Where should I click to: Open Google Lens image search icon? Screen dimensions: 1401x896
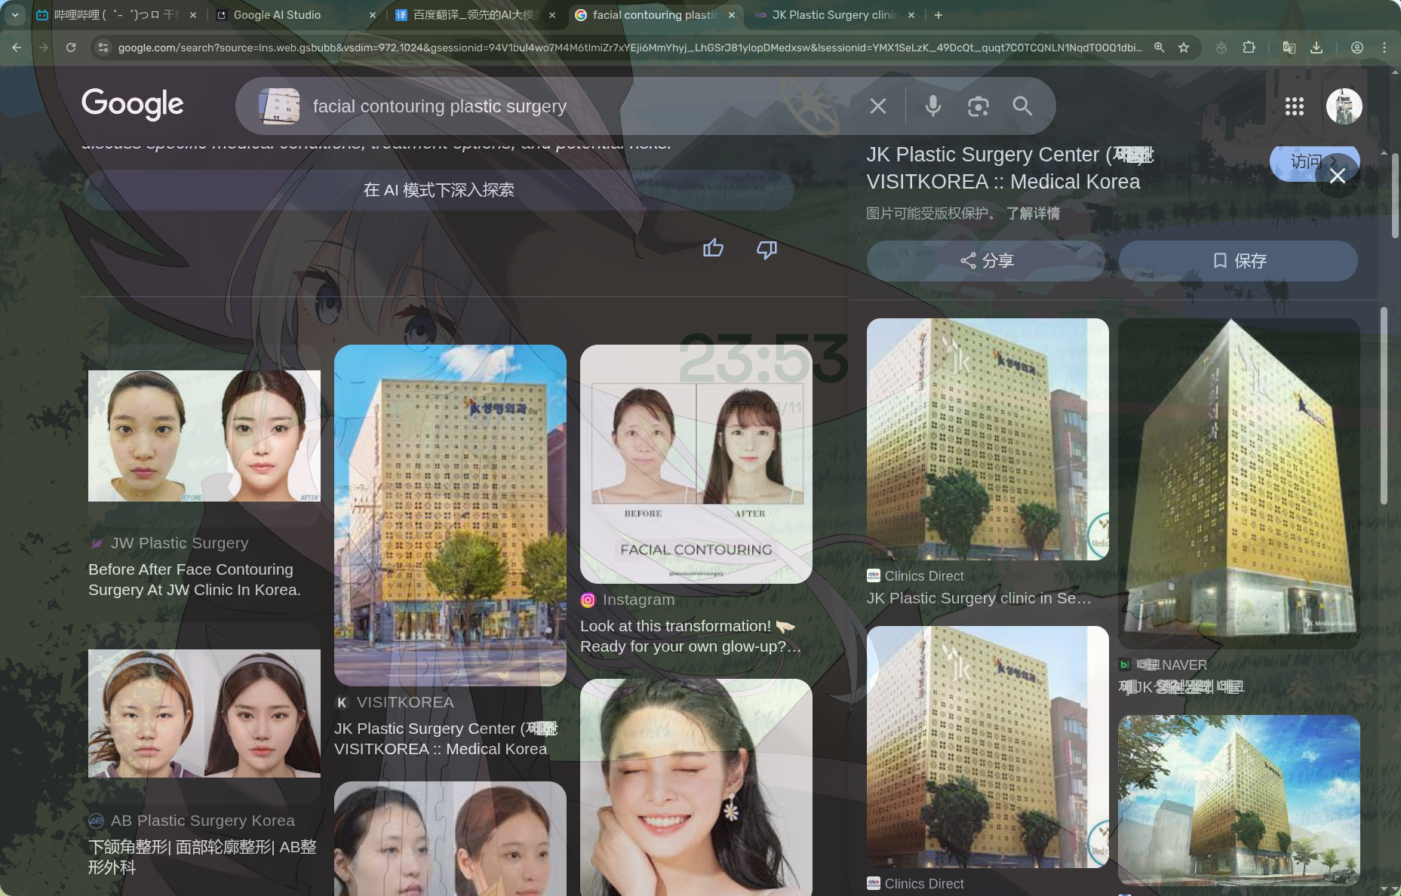click(x=978, y=106)
